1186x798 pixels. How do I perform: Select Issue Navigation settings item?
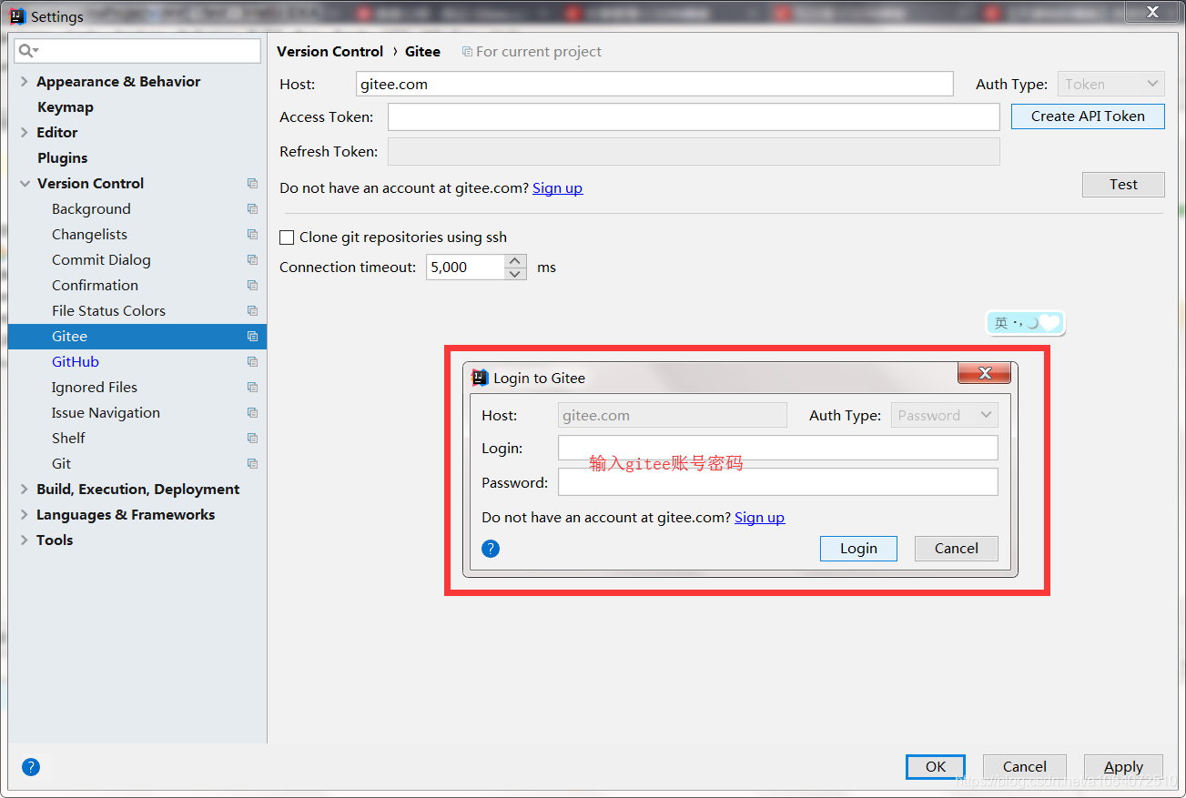point(106,412)
